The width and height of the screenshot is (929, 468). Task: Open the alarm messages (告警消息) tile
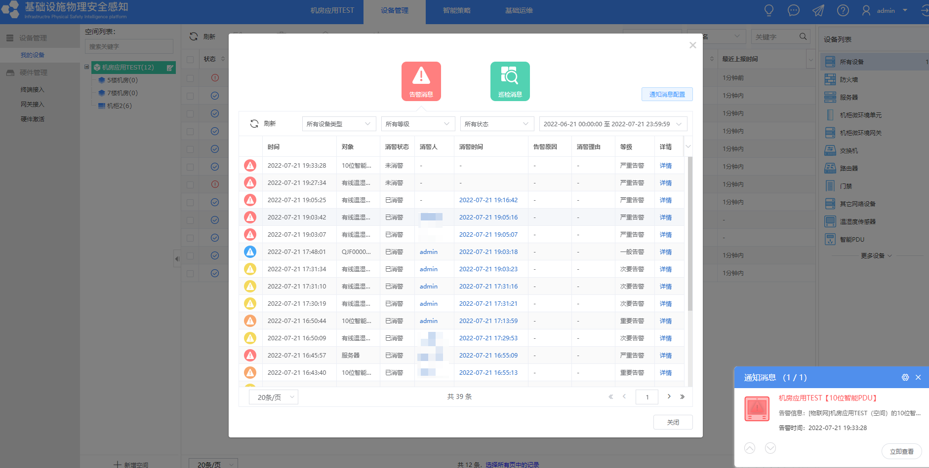[x=421, y=81]
